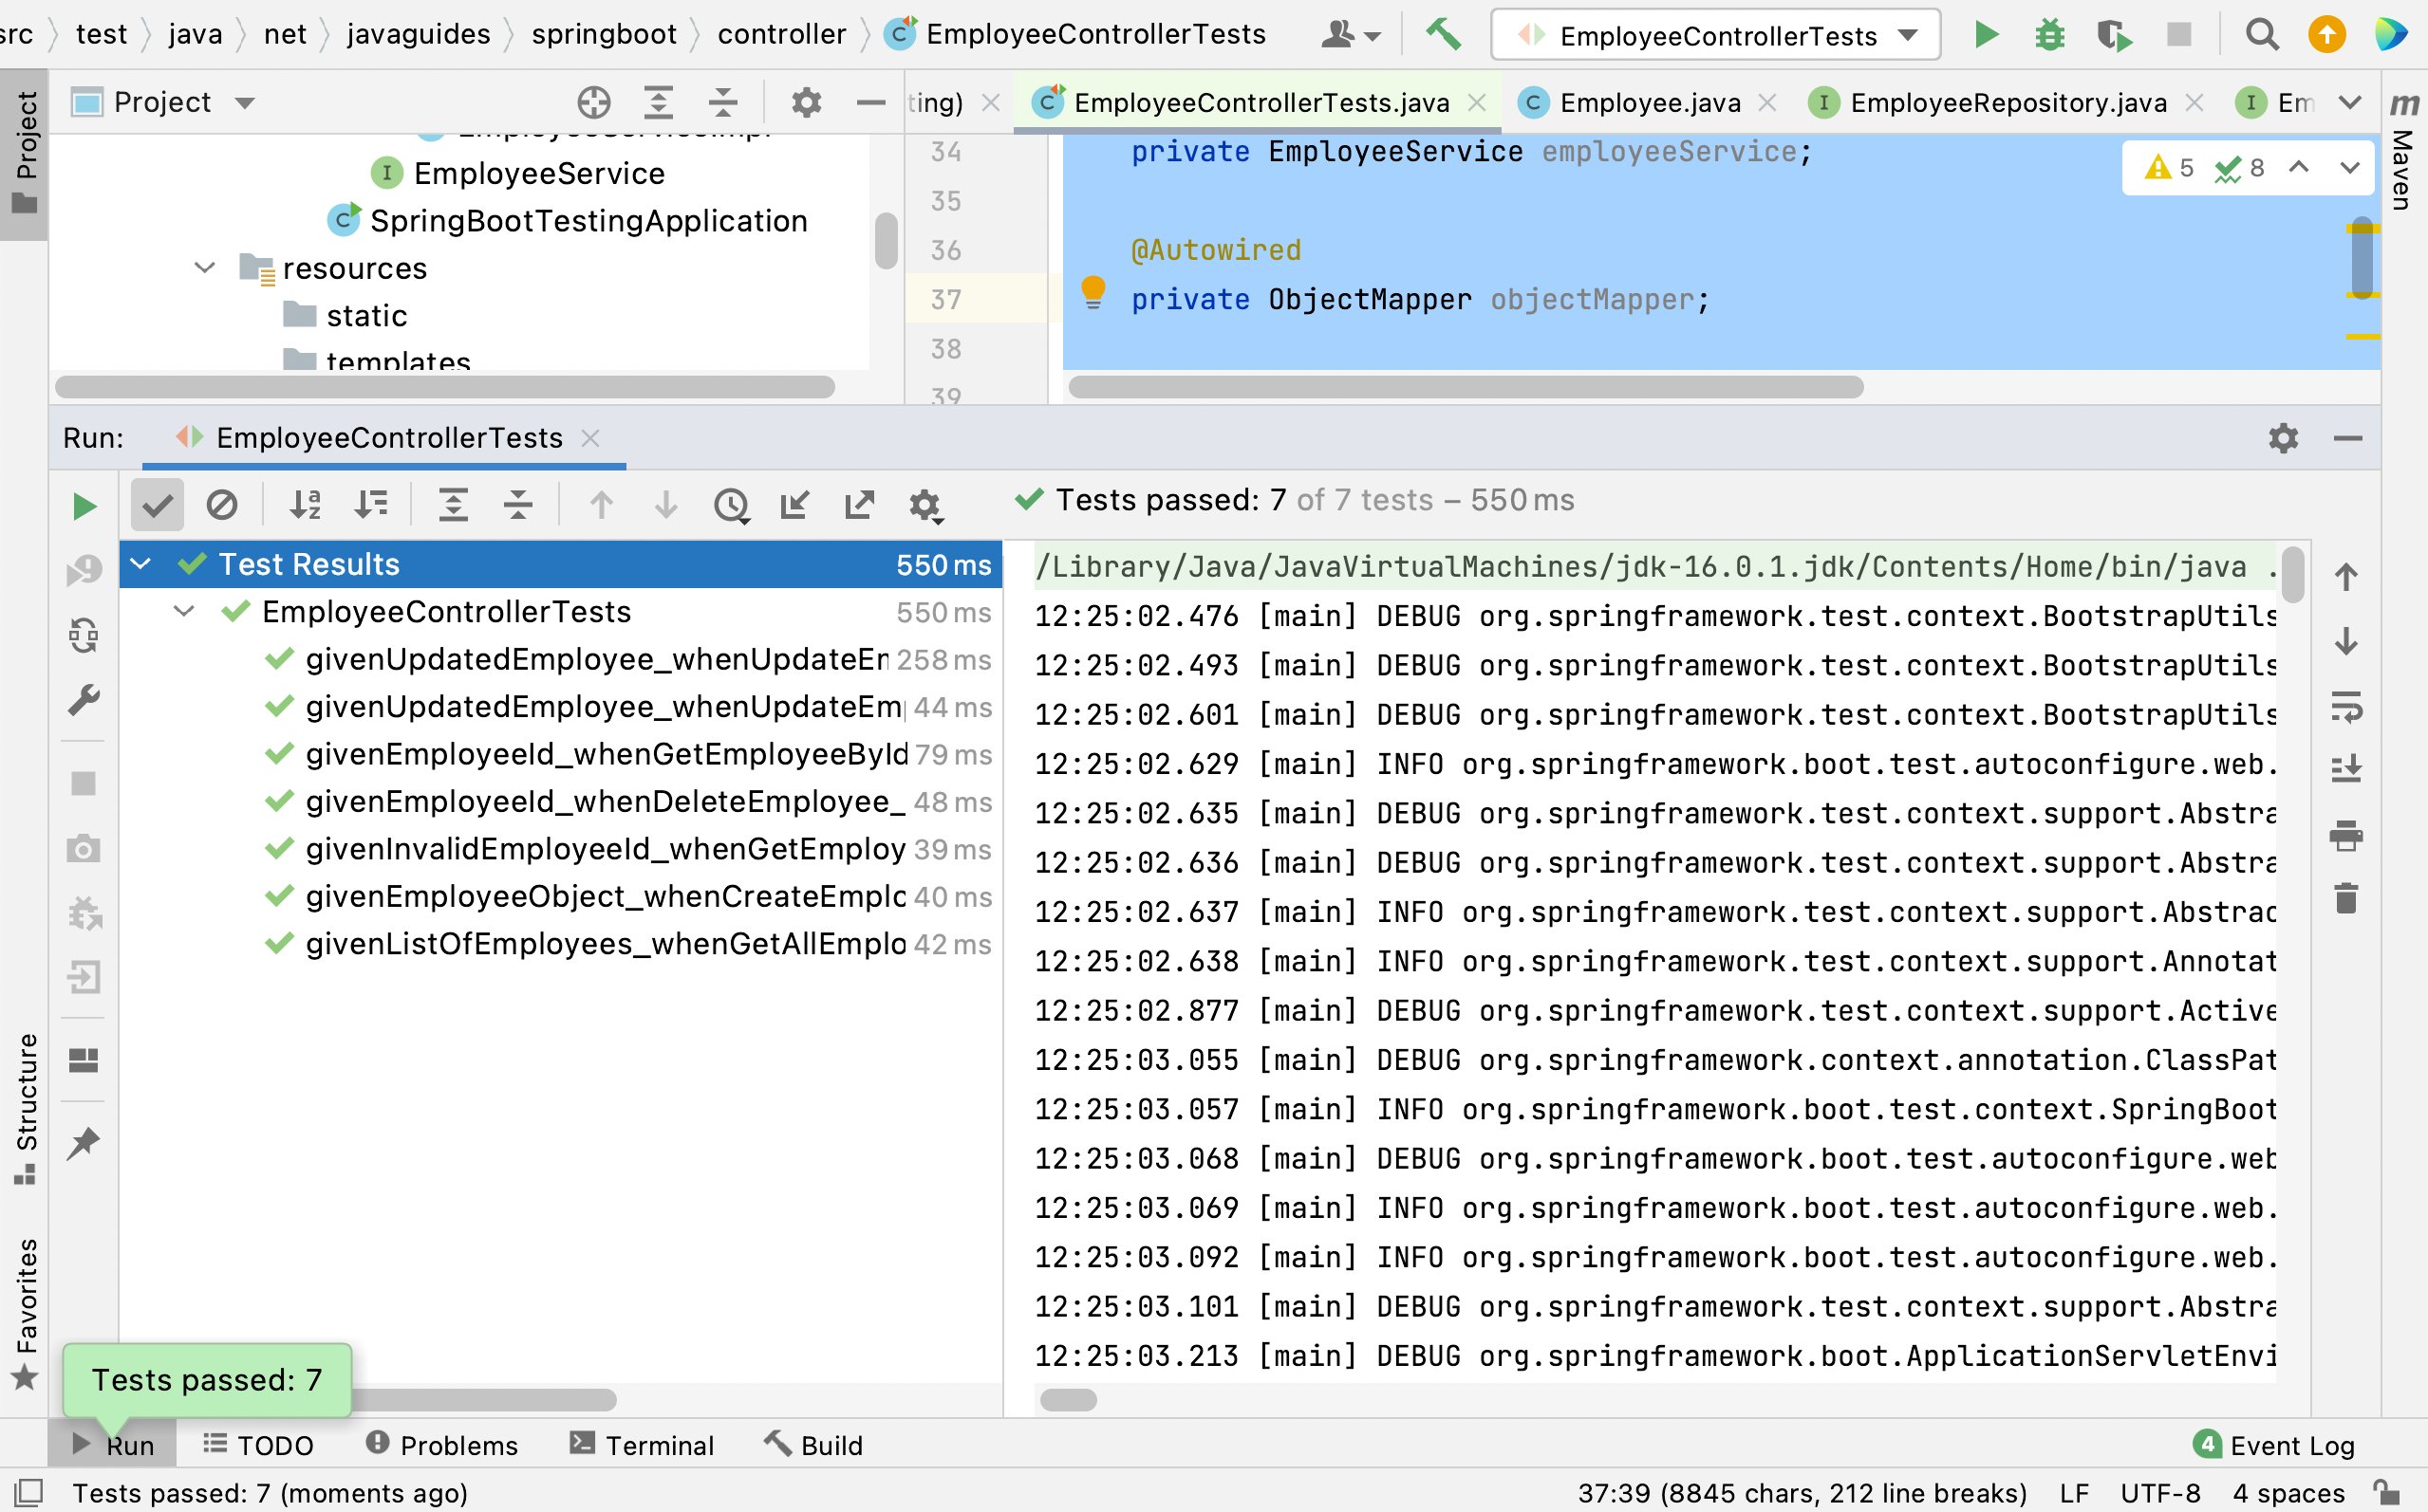Clear console output with trash icon
Screen dimensions: 2428x1512
point(2346,898)
